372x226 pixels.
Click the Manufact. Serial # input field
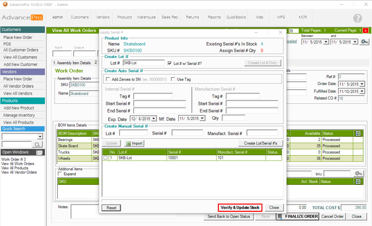coord(262,133)
